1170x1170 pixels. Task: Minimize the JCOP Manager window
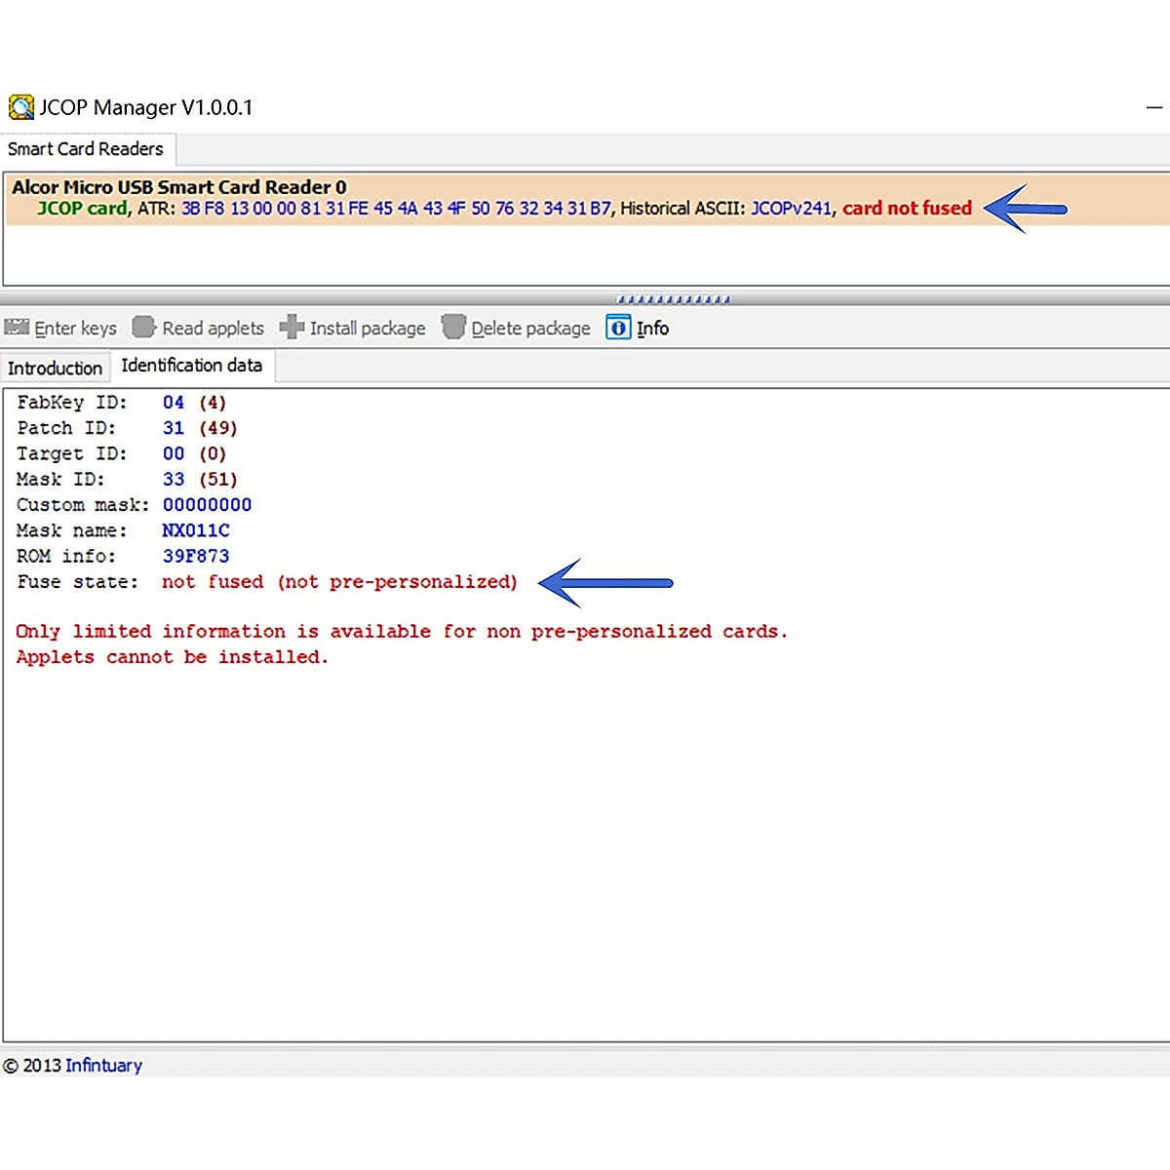tap(1153, 107)
